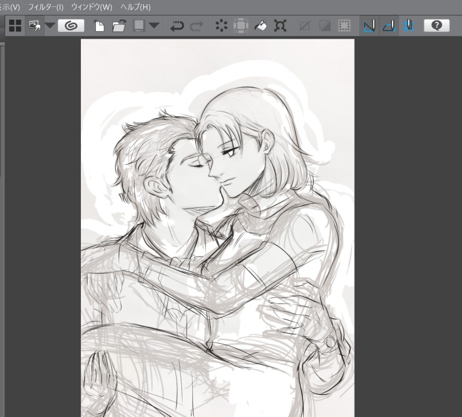Click the scale/rotate transform icon
Screen dimensions: 462x417
coord(280,25)
